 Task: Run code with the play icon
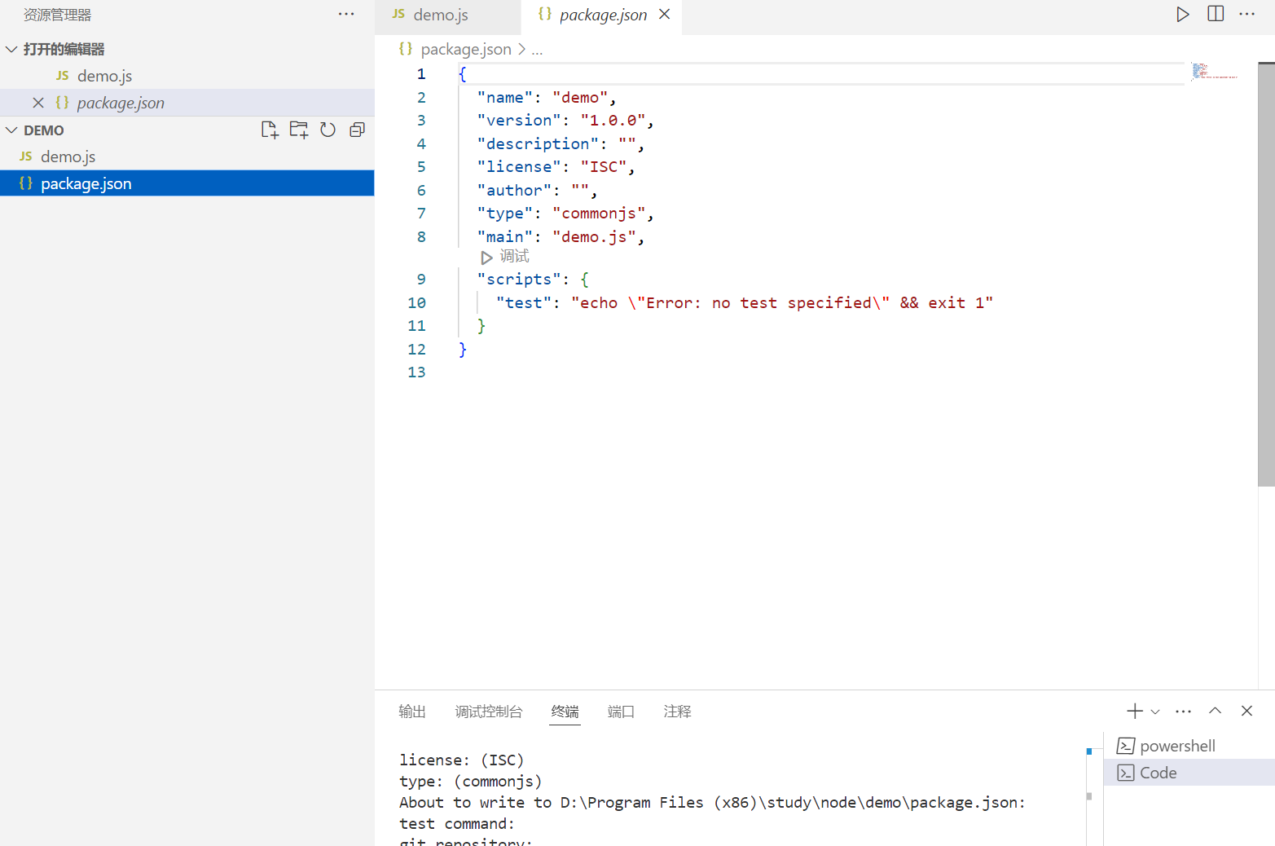tap(1182, 15)
